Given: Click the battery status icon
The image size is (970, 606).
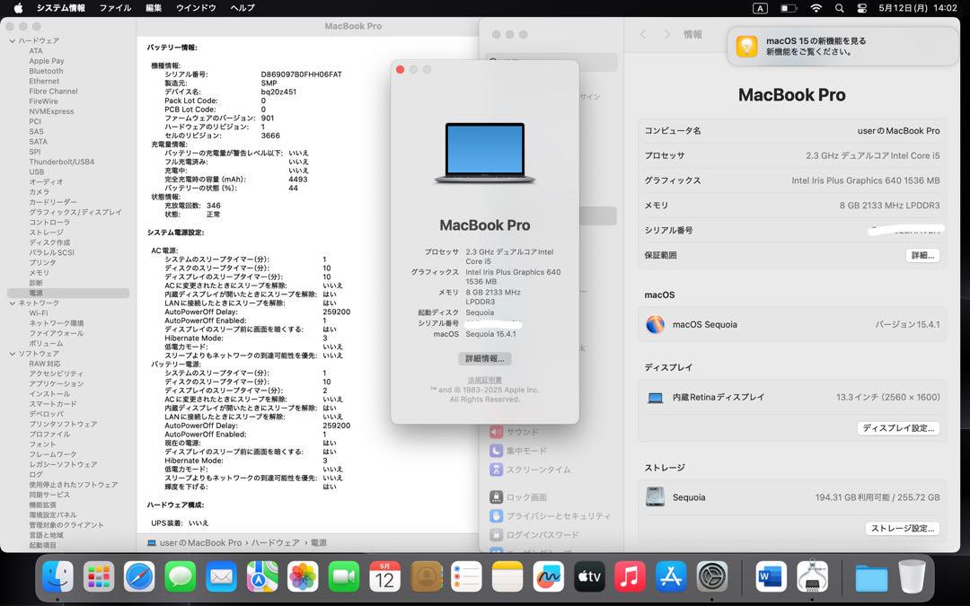Looking at the screenshot, I should 789,8.
